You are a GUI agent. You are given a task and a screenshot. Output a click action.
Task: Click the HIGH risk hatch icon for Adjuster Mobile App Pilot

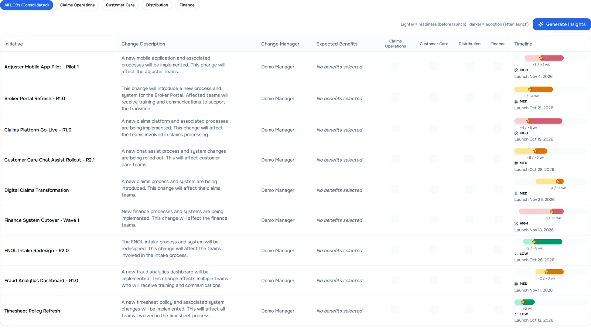point(516,70)
